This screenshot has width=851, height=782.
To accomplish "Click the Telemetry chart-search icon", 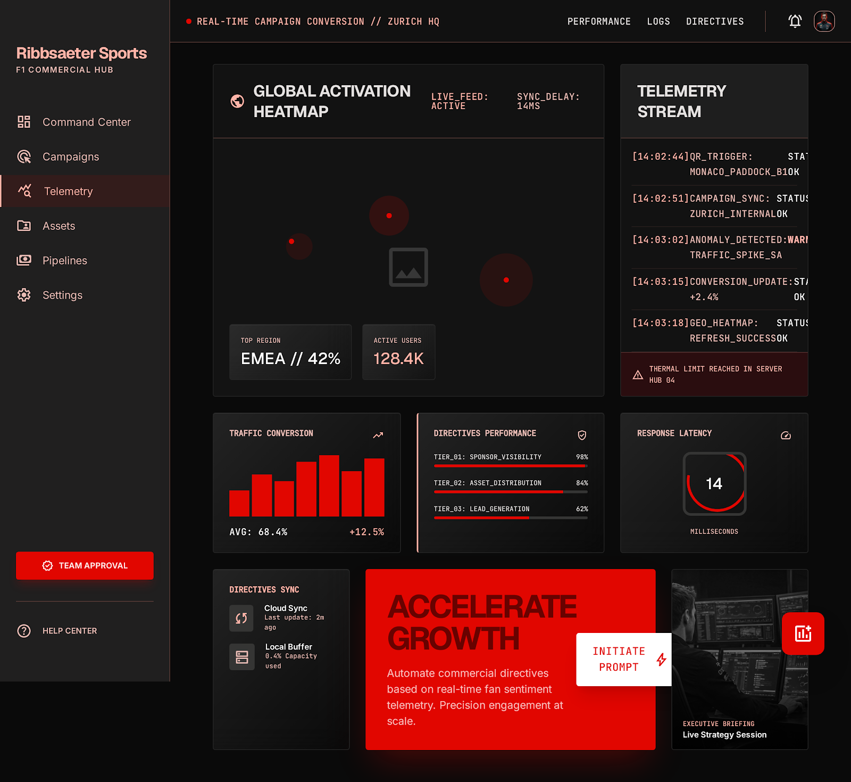I will pos(25,191).
